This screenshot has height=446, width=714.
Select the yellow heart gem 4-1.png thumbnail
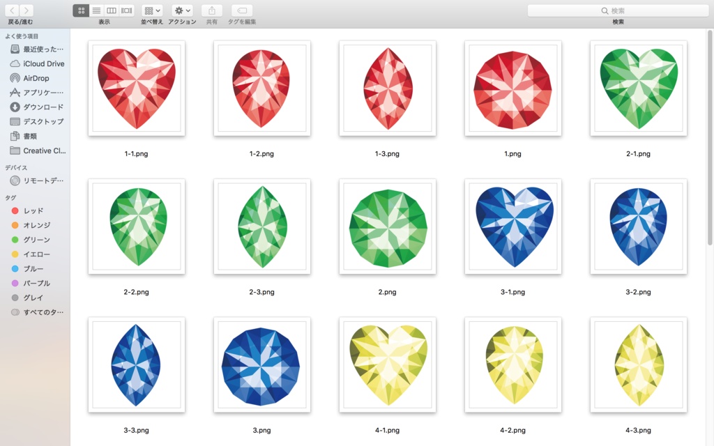pos(388,365)
